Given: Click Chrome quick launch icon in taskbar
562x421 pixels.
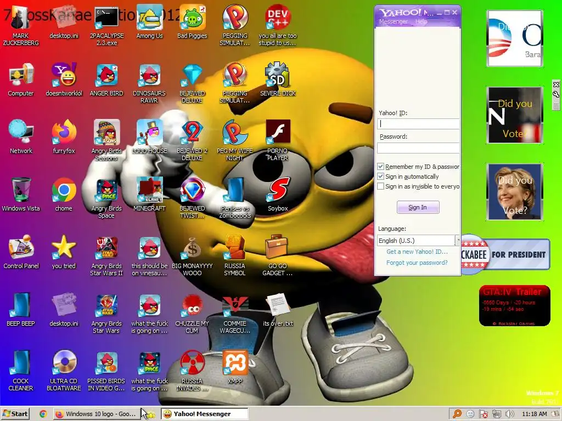Looking at the screenshot, I should pos(43,414).
